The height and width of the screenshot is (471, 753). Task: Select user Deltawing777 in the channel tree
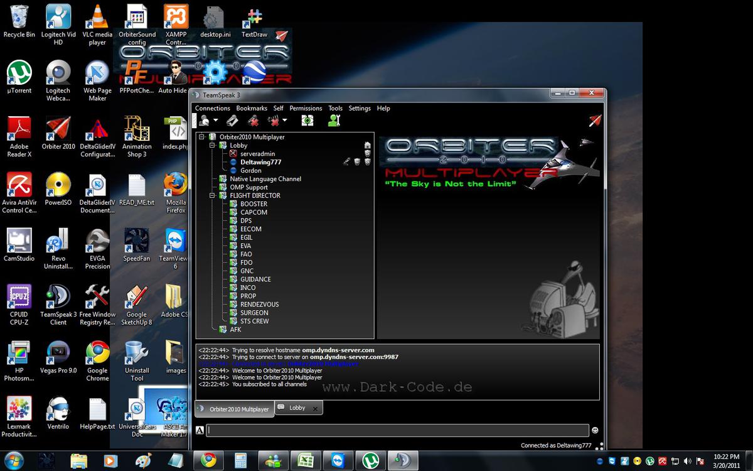[260, 162]
